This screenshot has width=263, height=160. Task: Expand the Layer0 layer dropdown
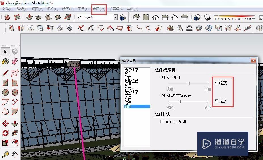[116, 17]
